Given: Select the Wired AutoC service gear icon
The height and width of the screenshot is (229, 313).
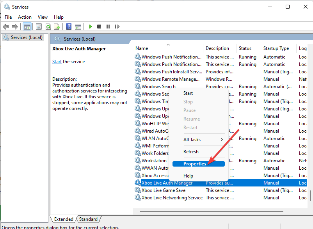Looking at the screenshot, I should click(x=137, y=131).
